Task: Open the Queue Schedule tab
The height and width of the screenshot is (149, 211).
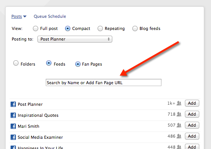Action: (x=50, y=16)
